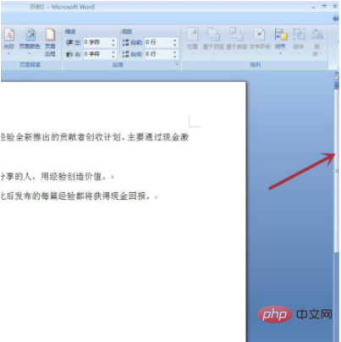Open the 页面边框 page borders dialog

pyautogui.click(x=50, y=41)
